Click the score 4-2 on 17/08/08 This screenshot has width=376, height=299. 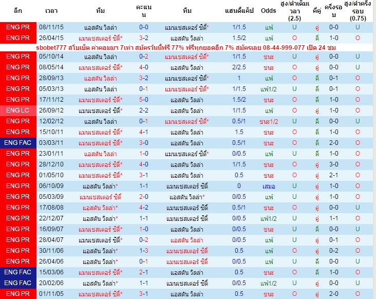click(x=144, y=208)
